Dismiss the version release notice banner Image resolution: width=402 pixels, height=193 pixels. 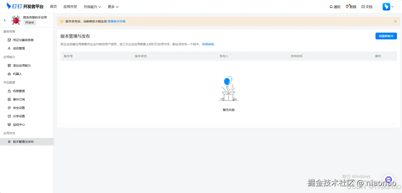tap(395, 21)
